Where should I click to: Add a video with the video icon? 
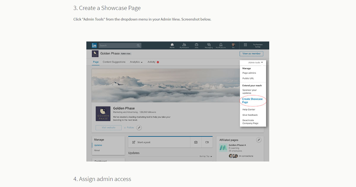[x=207, y=142]
